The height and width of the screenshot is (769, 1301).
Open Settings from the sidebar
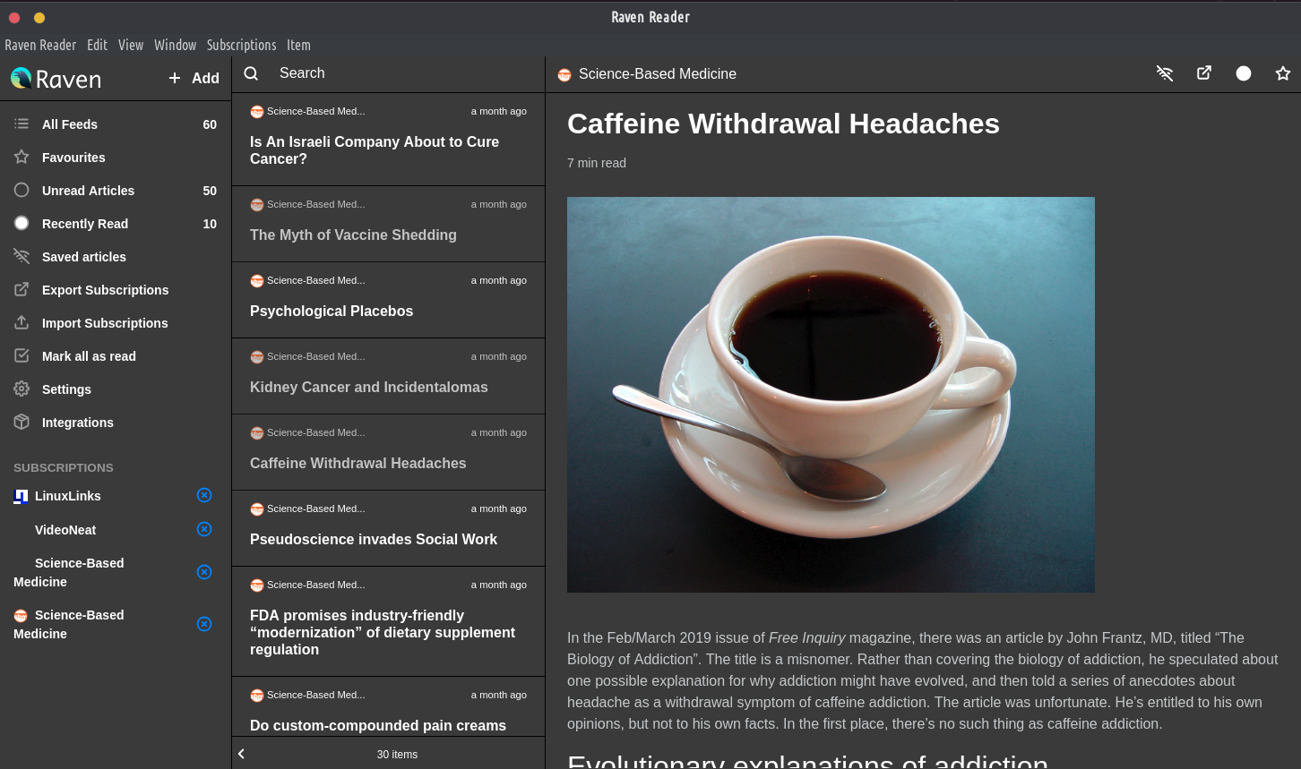[x=66, y=389]
